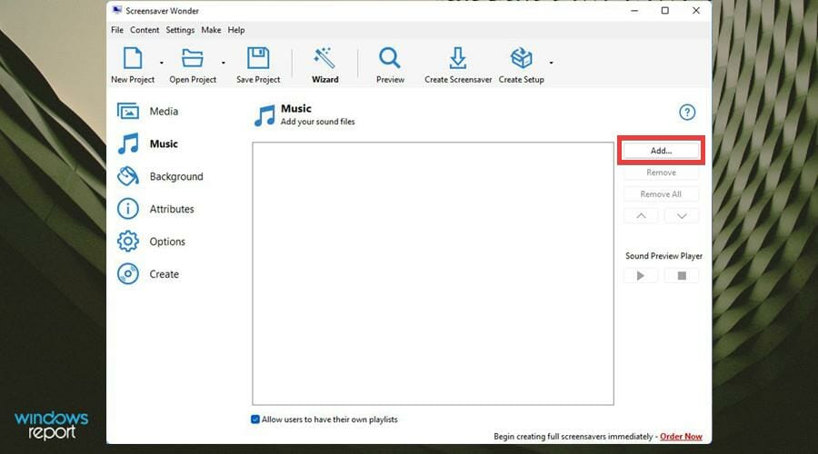This screenshot has height=454, width=818.
Task: Click the Remove All button
Action: pyautogui.click(x=661, y=194)
